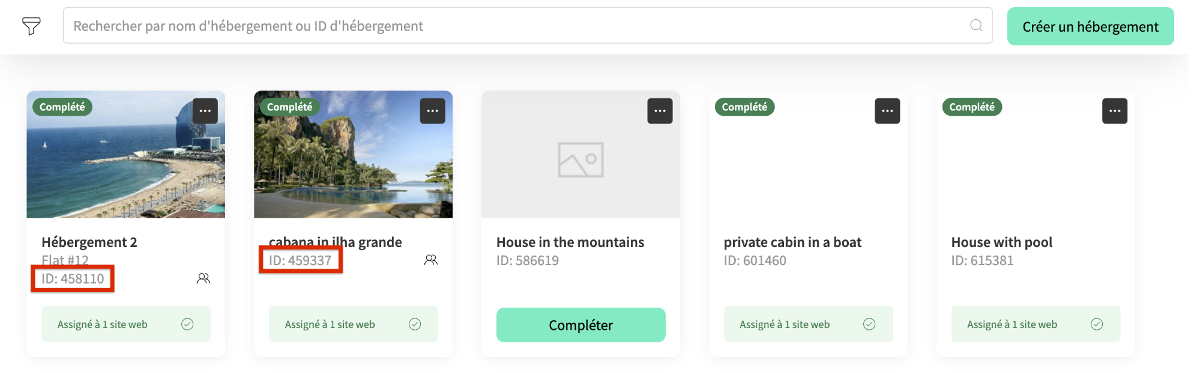This screenshot has height=373, width=1197.
Task: Click the filter funnel icon
Action: coord(32,26)
